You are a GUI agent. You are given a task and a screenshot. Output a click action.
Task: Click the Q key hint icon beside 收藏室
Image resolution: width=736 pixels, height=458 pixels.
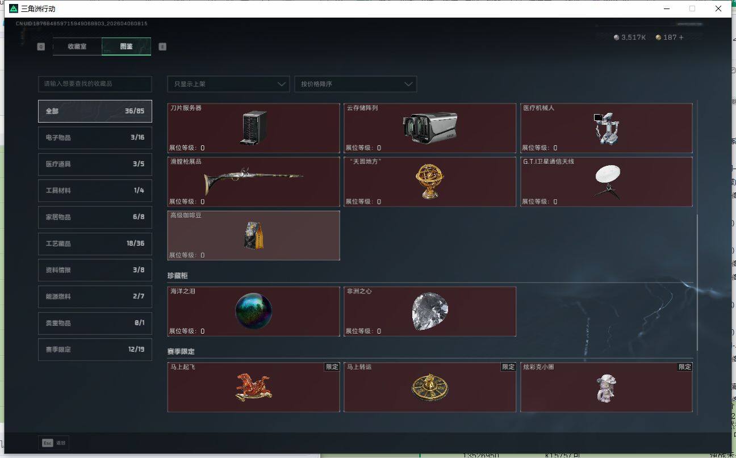coord(41,47)
